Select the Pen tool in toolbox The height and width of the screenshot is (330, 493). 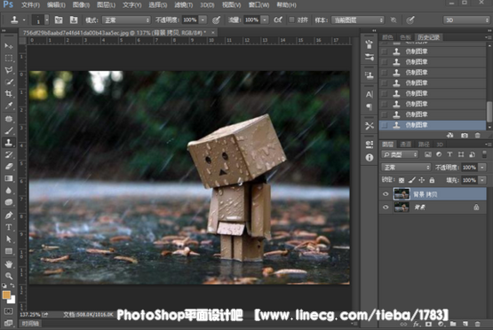point(9,215)
